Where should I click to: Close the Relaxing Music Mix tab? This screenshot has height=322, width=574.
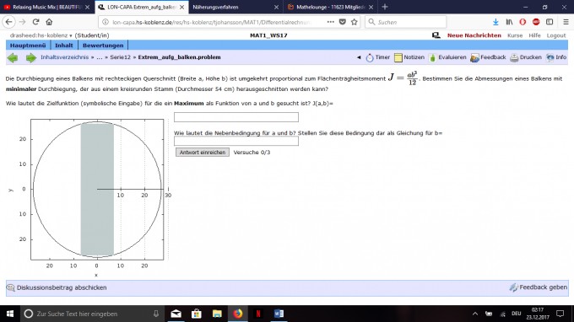pos(87,7)
